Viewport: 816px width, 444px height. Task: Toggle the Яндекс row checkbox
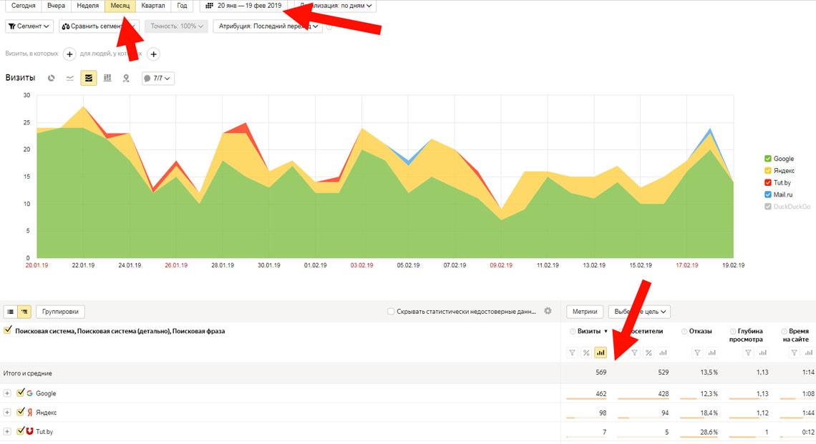(21, 412)
